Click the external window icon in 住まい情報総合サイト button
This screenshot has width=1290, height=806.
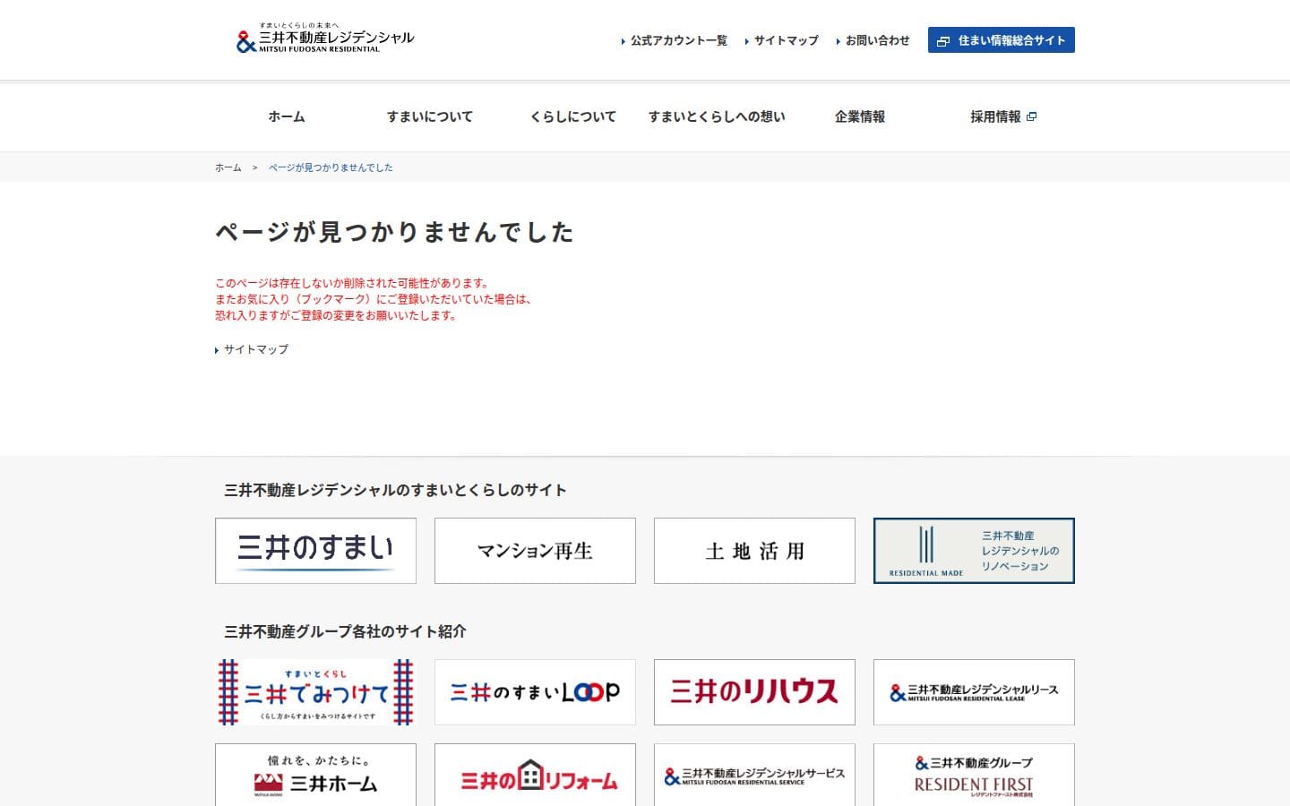(943, 41)
